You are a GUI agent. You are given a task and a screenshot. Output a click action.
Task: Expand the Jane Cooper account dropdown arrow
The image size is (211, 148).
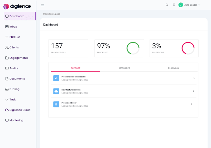coord(199,5)
